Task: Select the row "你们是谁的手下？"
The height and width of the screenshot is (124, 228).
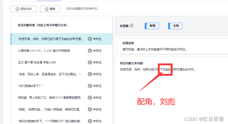Action: [62, 86]
